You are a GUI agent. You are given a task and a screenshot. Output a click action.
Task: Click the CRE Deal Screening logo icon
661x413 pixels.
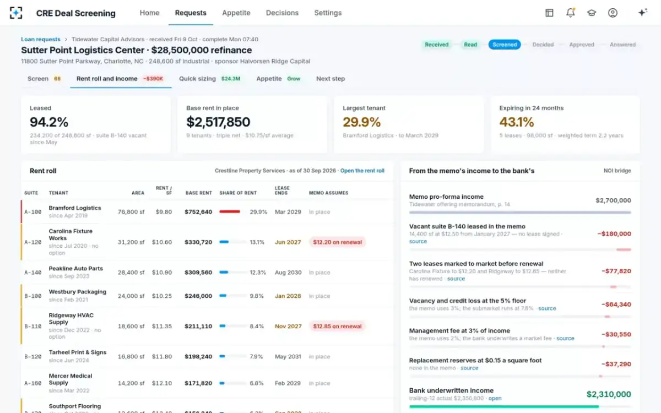(16, 13)
